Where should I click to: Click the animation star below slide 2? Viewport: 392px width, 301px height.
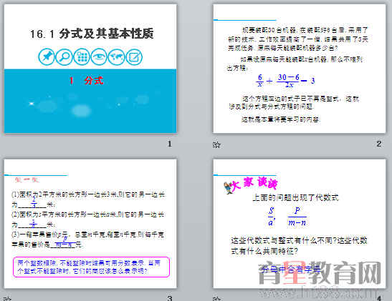click(216, 144)
